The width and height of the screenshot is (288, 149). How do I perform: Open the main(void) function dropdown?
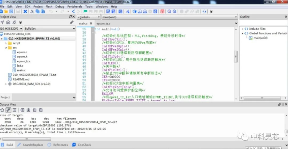(x=170, y=17)
